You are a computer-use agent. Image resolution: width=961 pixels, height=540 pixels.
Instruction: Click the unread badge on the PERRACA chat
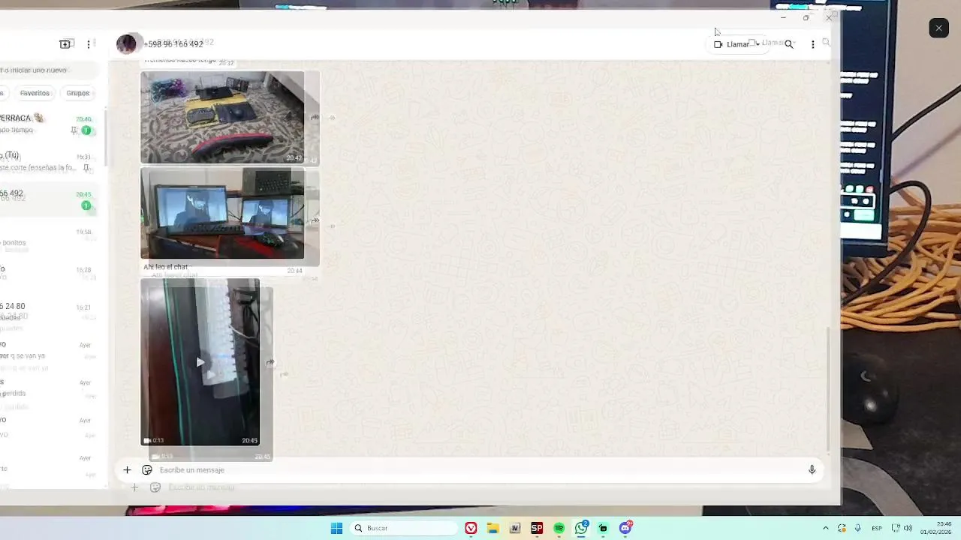click(x=86, y=130)
